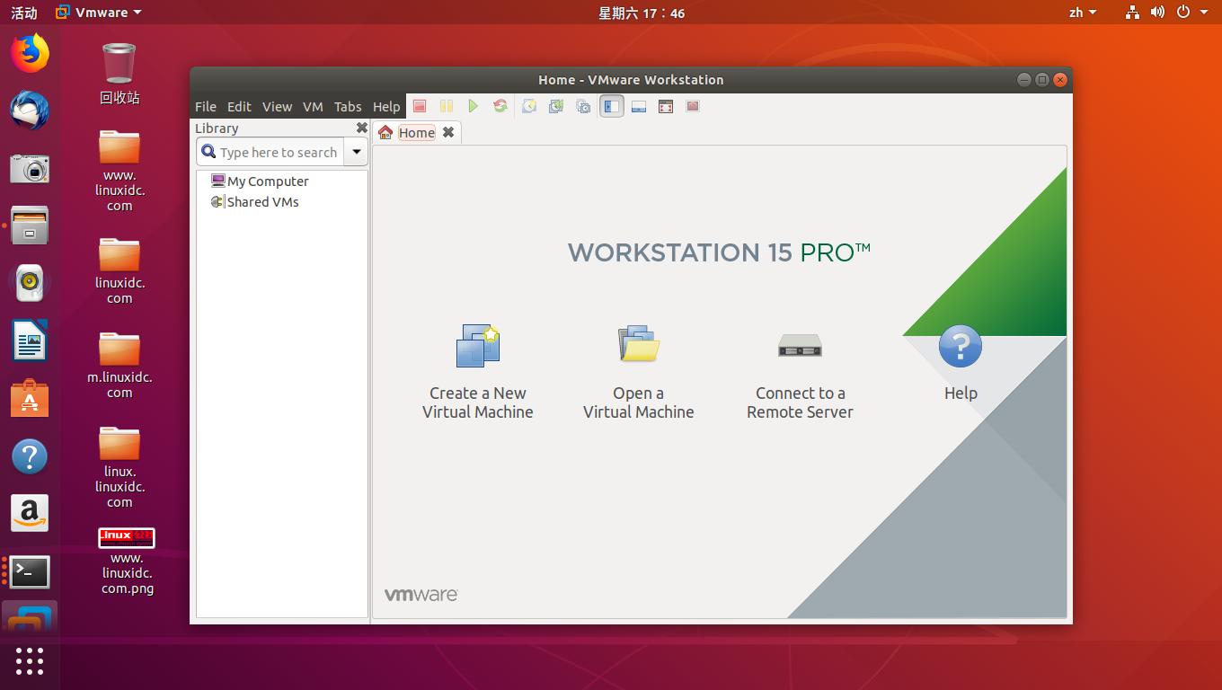Click the blue Help question mark icon
Viewport: 1222px width, 690px height.
point(961,346)
